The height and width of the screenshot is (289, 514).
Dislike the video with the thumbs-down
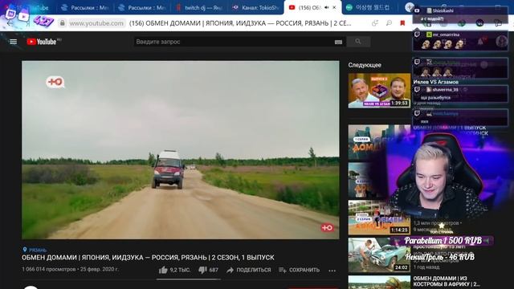pyautogui.click(x=202, y=270)
